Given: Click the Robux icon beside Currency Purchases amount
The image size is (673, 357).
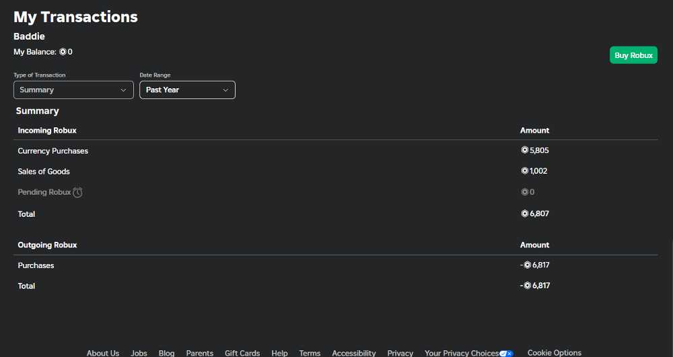Looking at the screenshot, I should click(524, 150).
